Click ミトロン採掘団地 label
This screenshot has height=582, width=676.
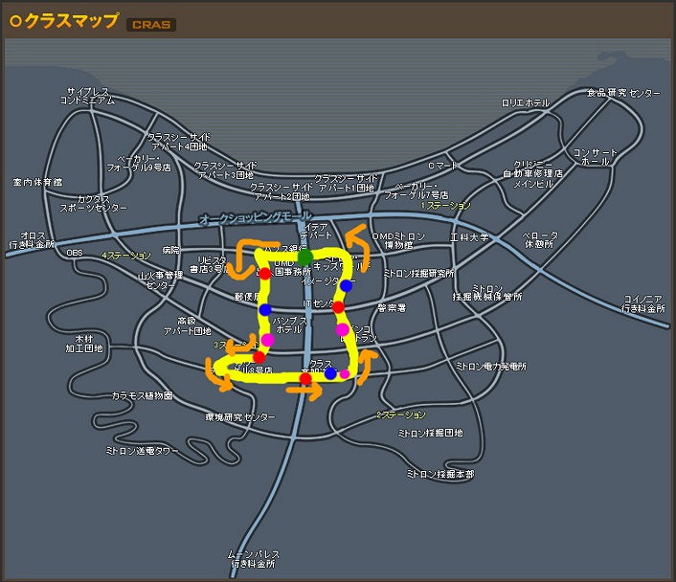click(430, 433)
